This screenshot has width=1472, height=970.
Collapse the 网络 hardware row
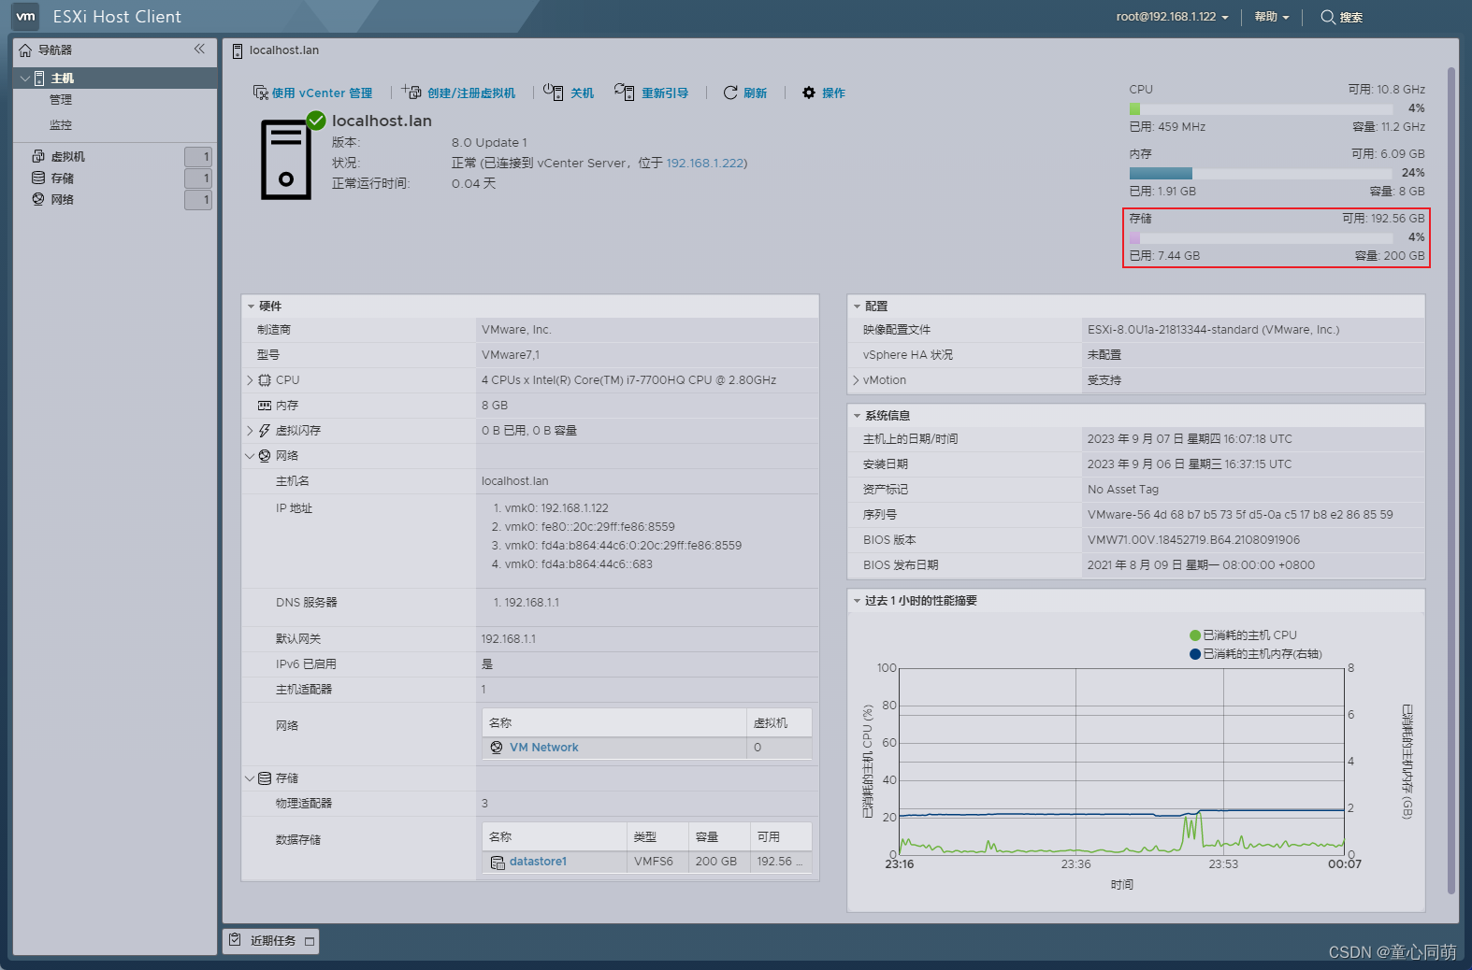(250, 456)
